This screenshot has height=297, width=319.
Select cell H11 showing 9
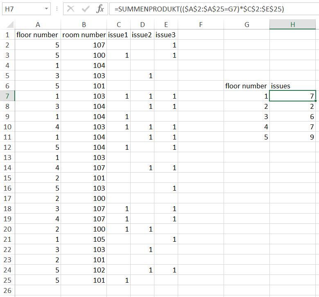point(292,137)
